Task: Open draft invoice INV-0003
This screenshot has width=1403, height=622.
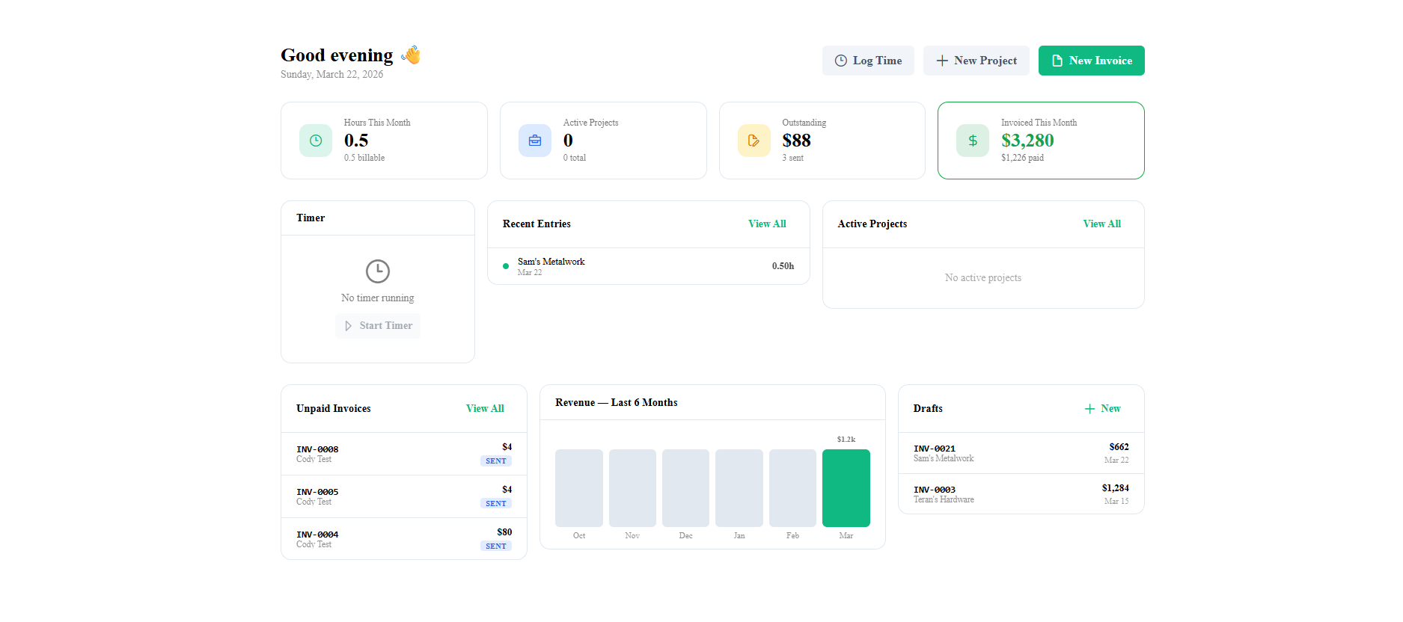Action: click(1021, 494)
